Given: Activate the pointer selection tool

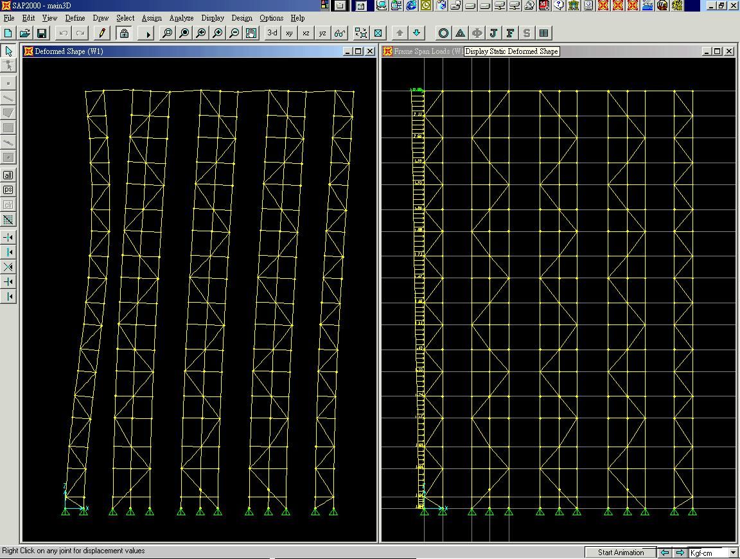Looking at the screenshot, I should pyautogui.click(x=8, y=51).
